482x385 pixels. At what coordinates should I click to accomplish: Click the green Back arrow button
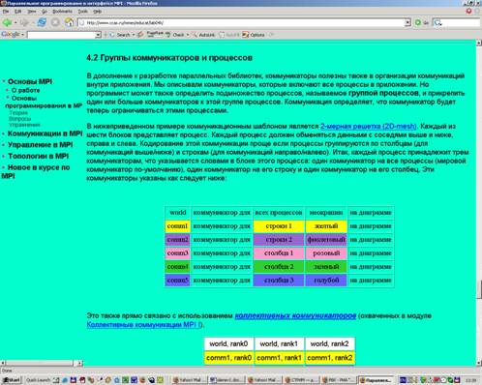coord(7,22)
